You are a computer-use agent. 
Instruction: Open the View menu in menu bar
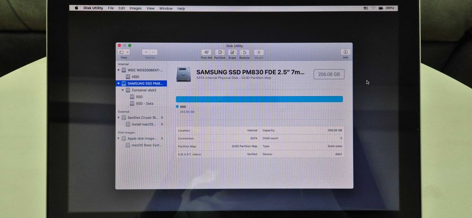tap(151, 8)
